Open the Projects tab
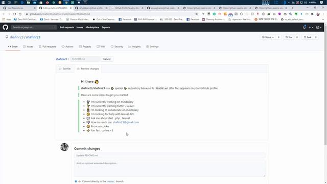This screenshot has height=184, width=327. (x=85, y=47)
